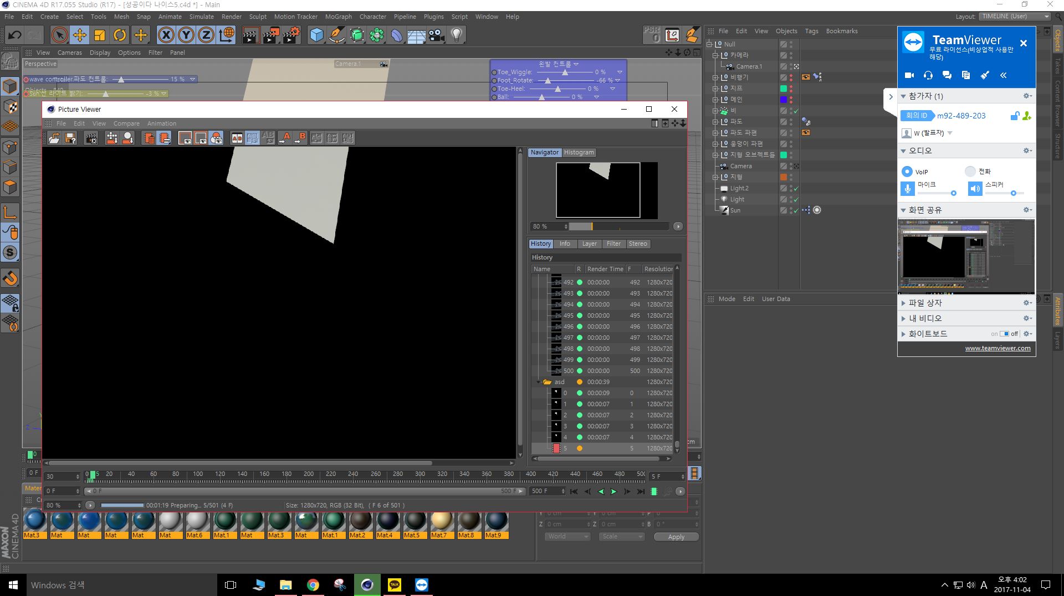Viewport: 1064px width, 596px height.
Task: Switch to Layer tab
Action: tap(589, 243)
